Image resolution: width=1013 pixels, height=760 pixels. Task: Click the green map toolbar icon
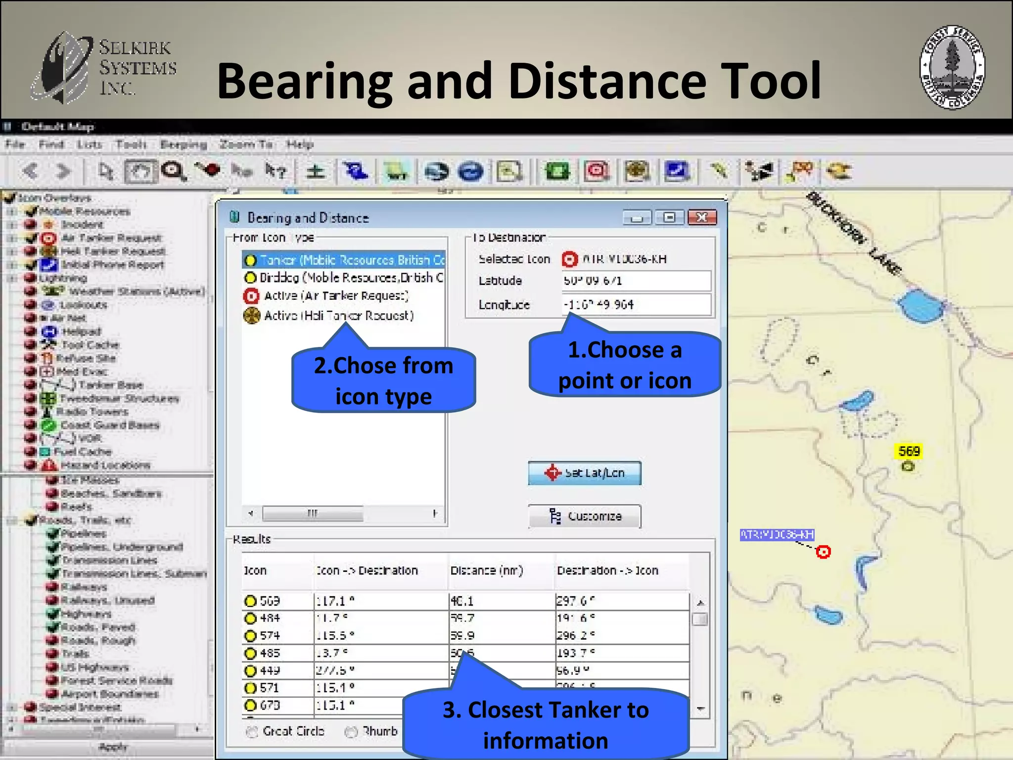557,172
